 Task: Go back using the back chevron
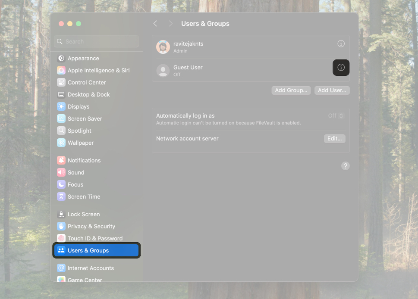pos(155,24)
